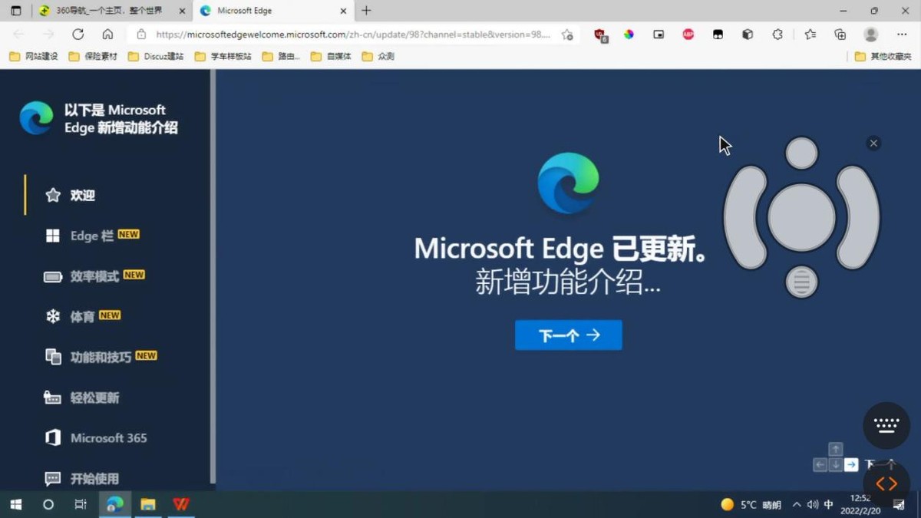The image size is (921, 518).
Task: Click the overlay's top small circle
Action: coord(801,153)
